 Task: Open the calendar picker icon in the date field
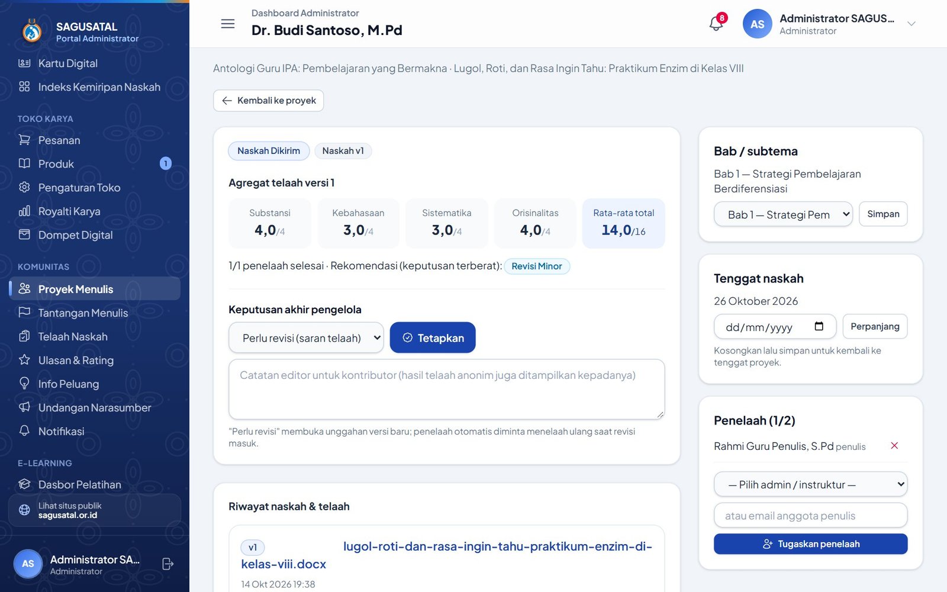coord(819,326)
